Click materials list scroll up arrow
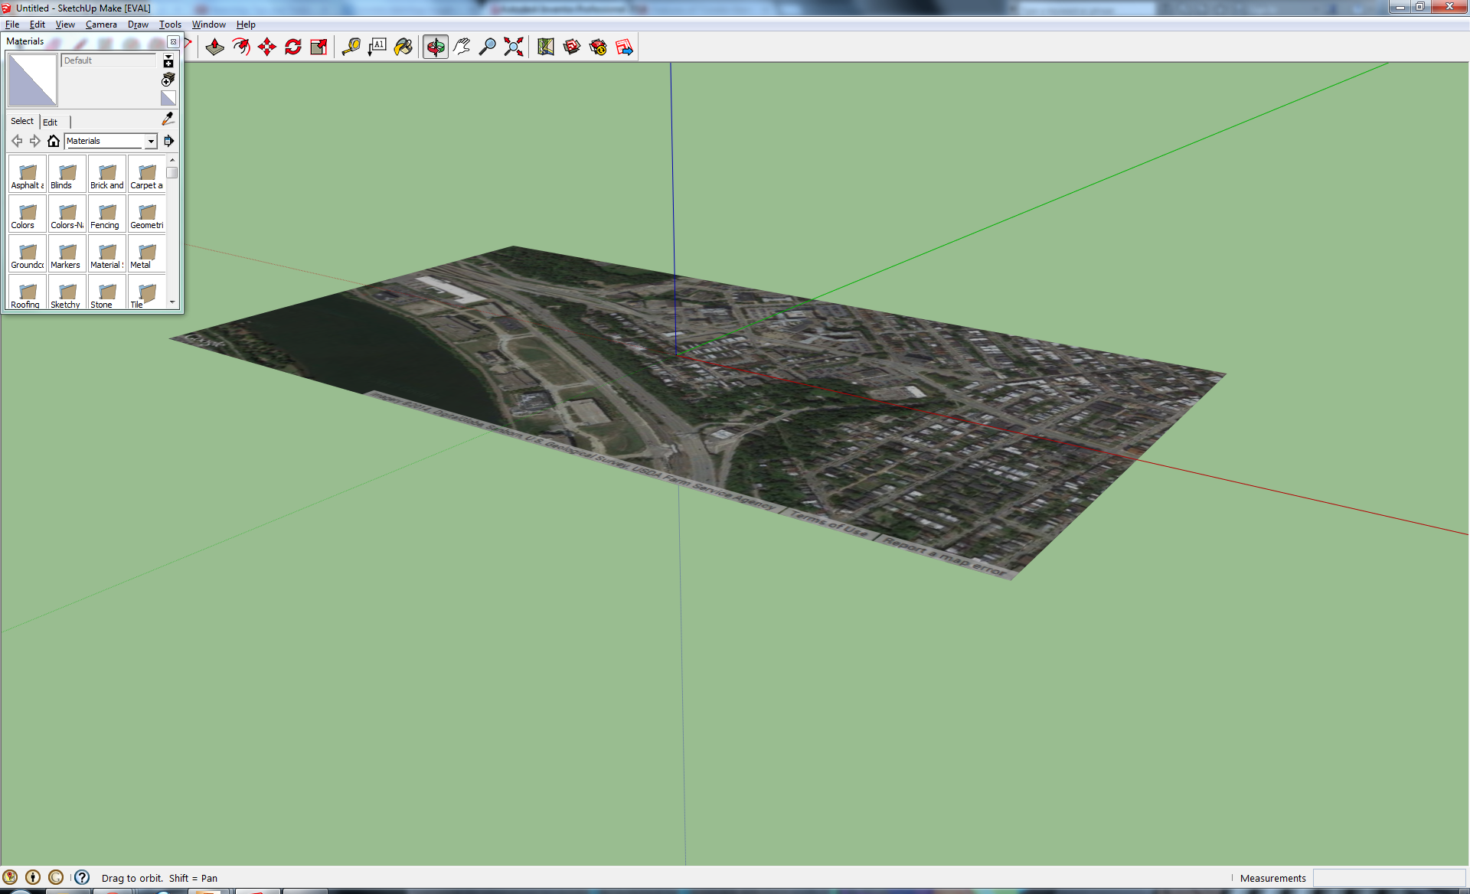Image resolution: width=1470 pixels, height=894 pixels. [172, 160]
